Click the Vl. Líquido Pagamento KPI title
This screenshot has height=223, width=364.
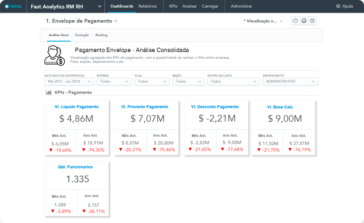[77, 107]
